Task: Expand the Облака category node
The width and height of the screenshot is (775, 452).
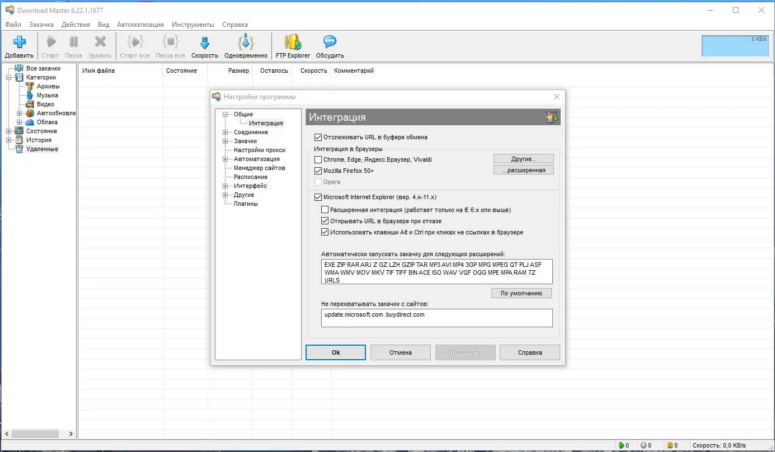Action: (x=20, y=122)
